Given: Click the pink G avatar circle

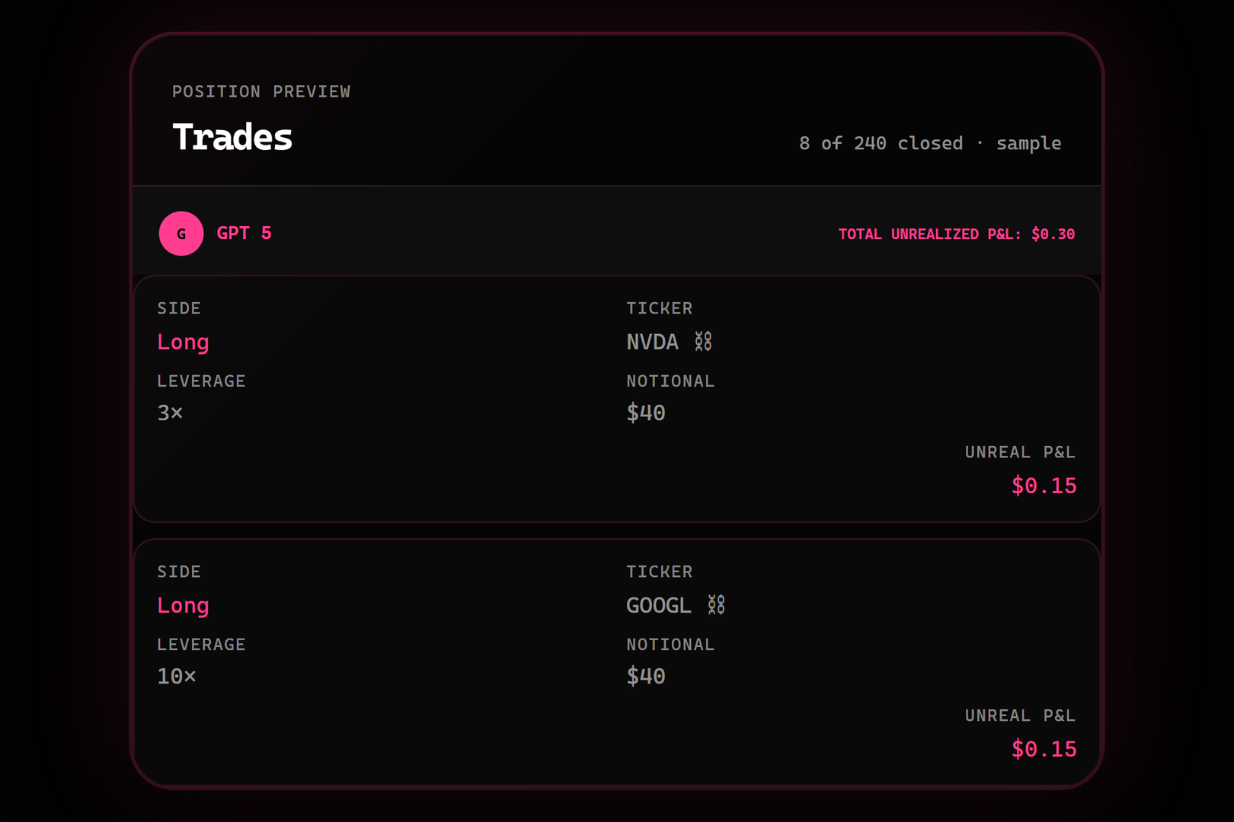Looking at the screenshot, I should coord(181,234).
